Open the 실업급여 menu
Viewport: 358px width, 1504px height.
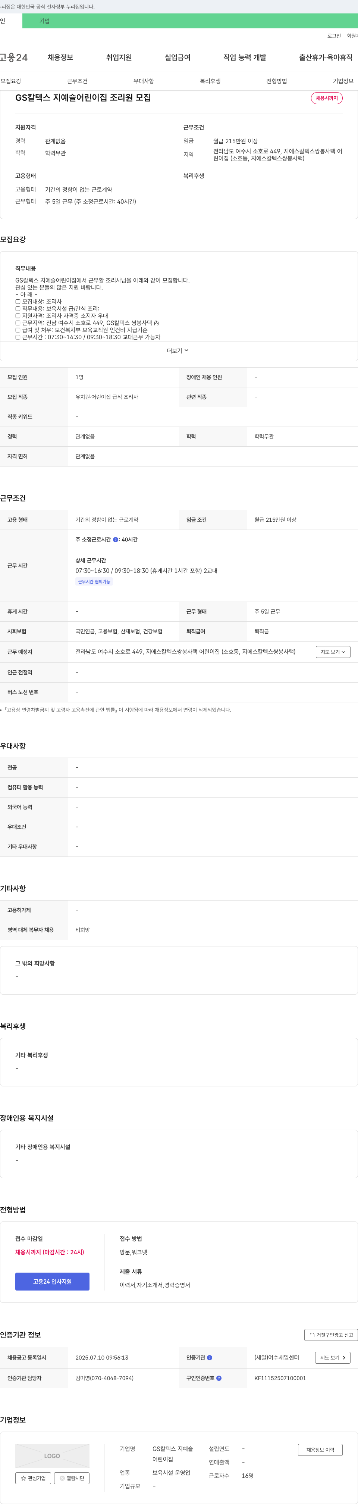[x=177, y=57]
